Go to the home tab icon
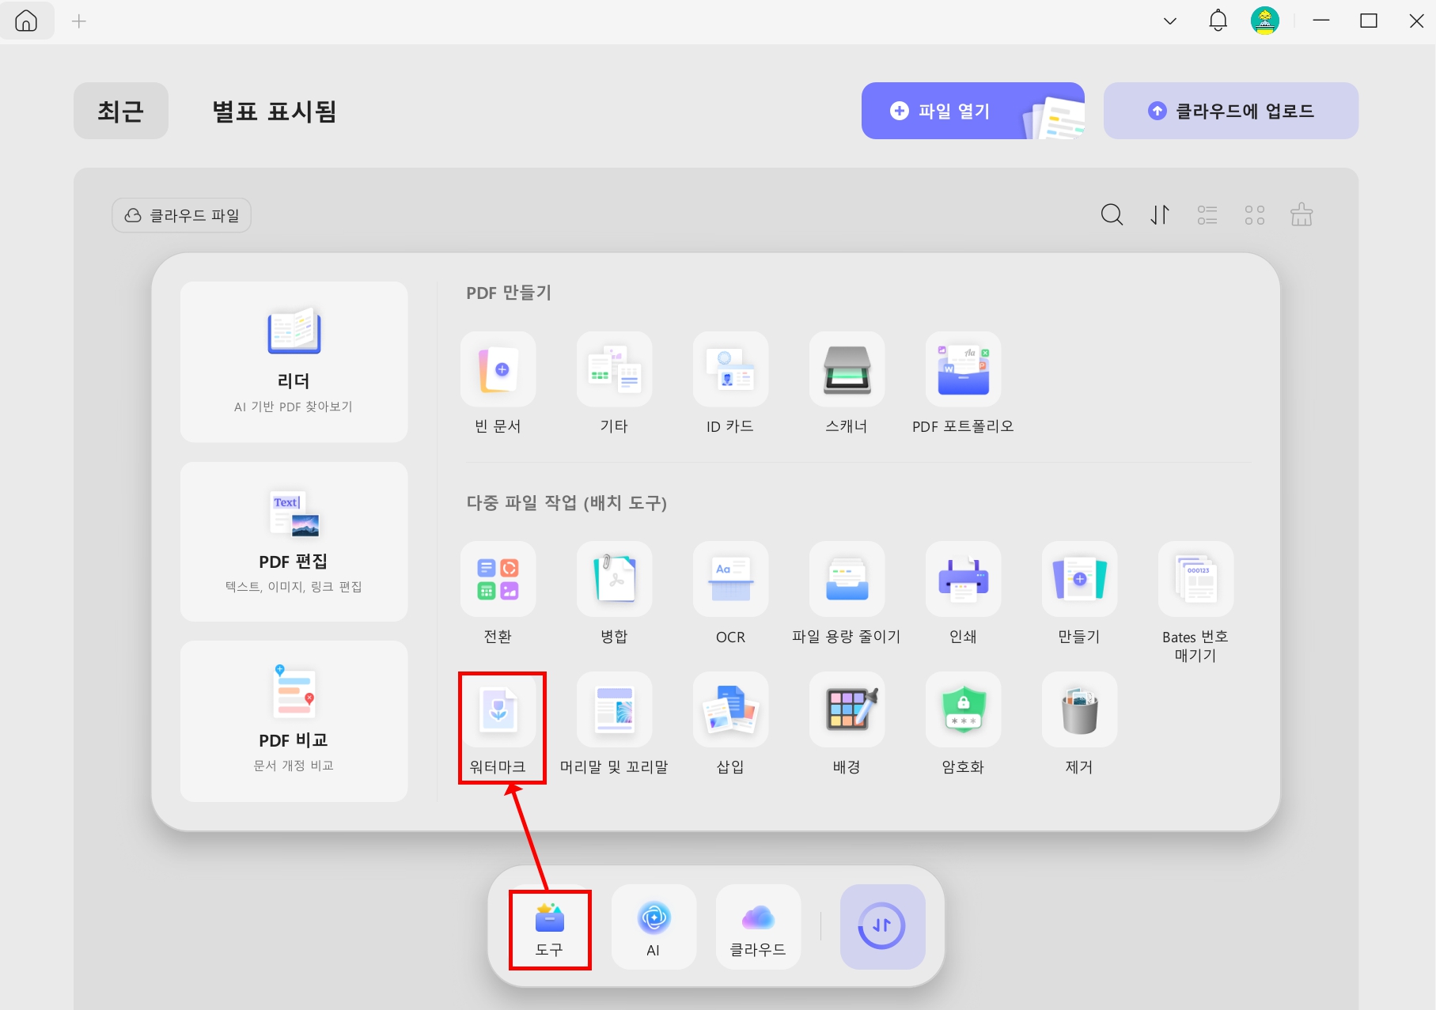1436x1010 pixels. (26, 21)
